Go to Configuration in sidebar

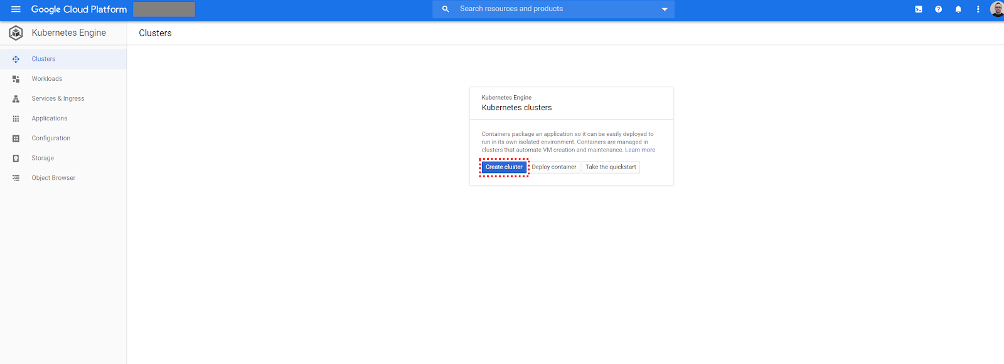[63, 138]
